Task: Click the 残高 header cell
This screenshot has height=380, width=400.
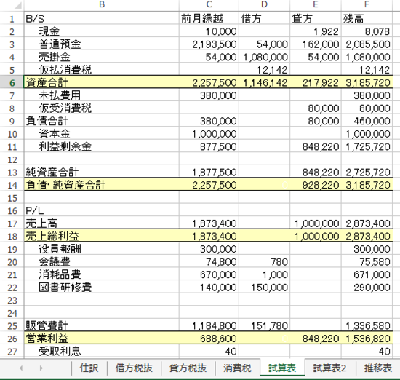Action: pos(367,18)
